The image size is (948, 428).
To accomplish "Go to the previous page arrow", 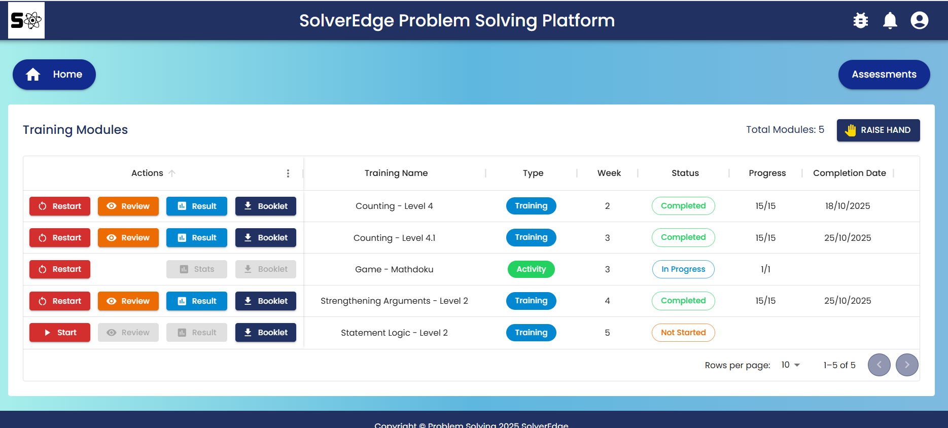I will point(879,365).
